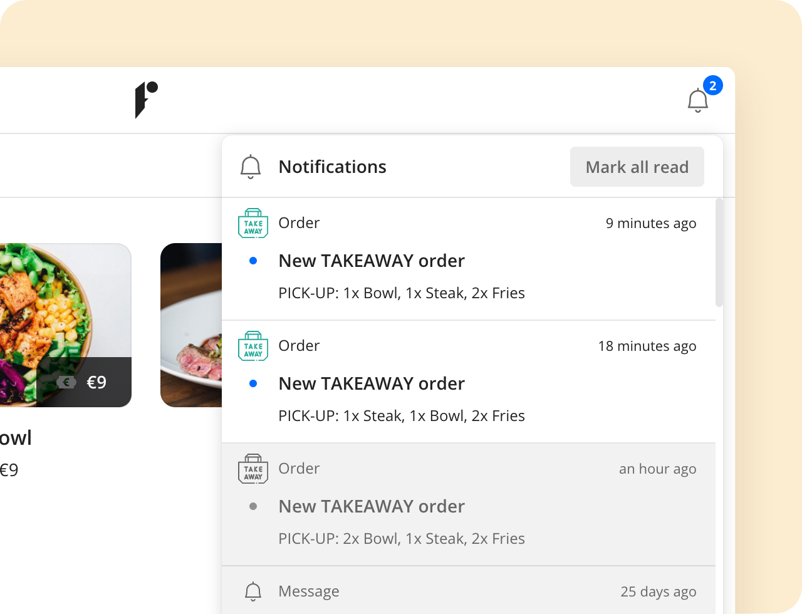The image size is (802, 614).
Task: Open order with 1x Bowl, 1x Steak, 2x Fries
Action: click(x=401, y=293)
